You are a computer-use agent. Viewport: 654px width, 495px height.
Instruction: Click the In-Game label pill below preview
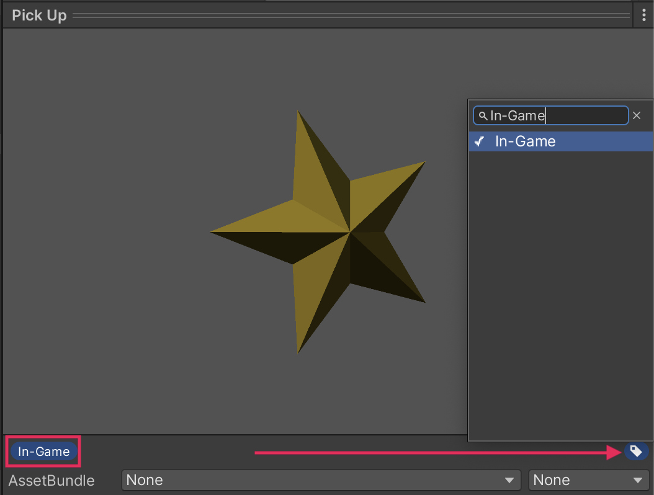43,452
